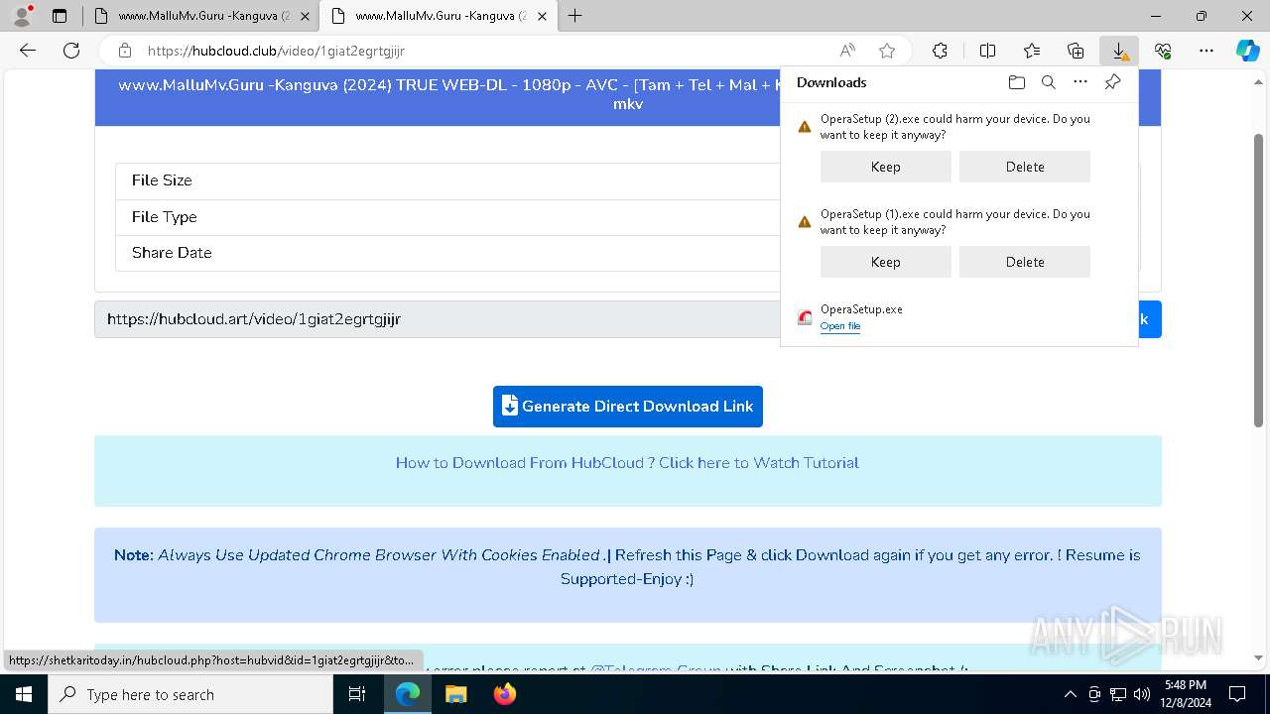The width and height of the screenshot is (1270, 714).
Task: Open the Collections icon
Action: tap(1076, 51)
